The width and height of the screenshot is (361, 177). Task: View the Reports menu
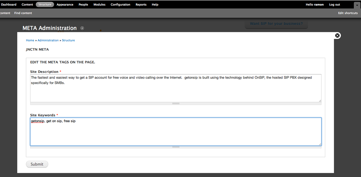click(141, 5)
